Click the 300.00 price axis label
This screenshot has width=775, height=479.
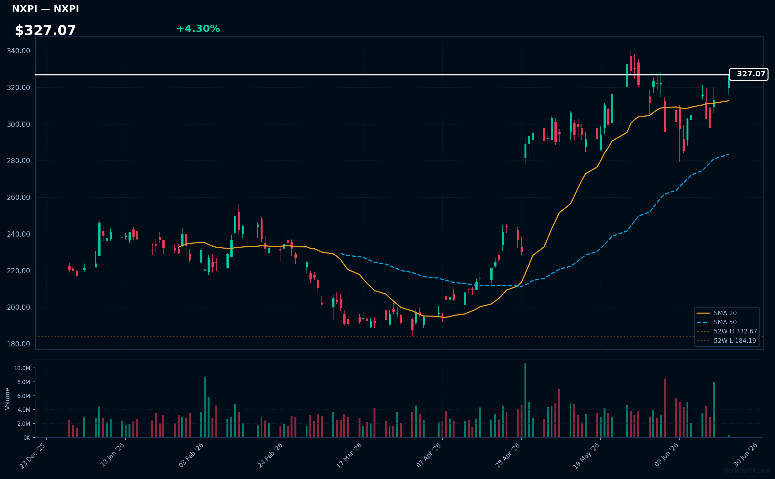point(19,124)
